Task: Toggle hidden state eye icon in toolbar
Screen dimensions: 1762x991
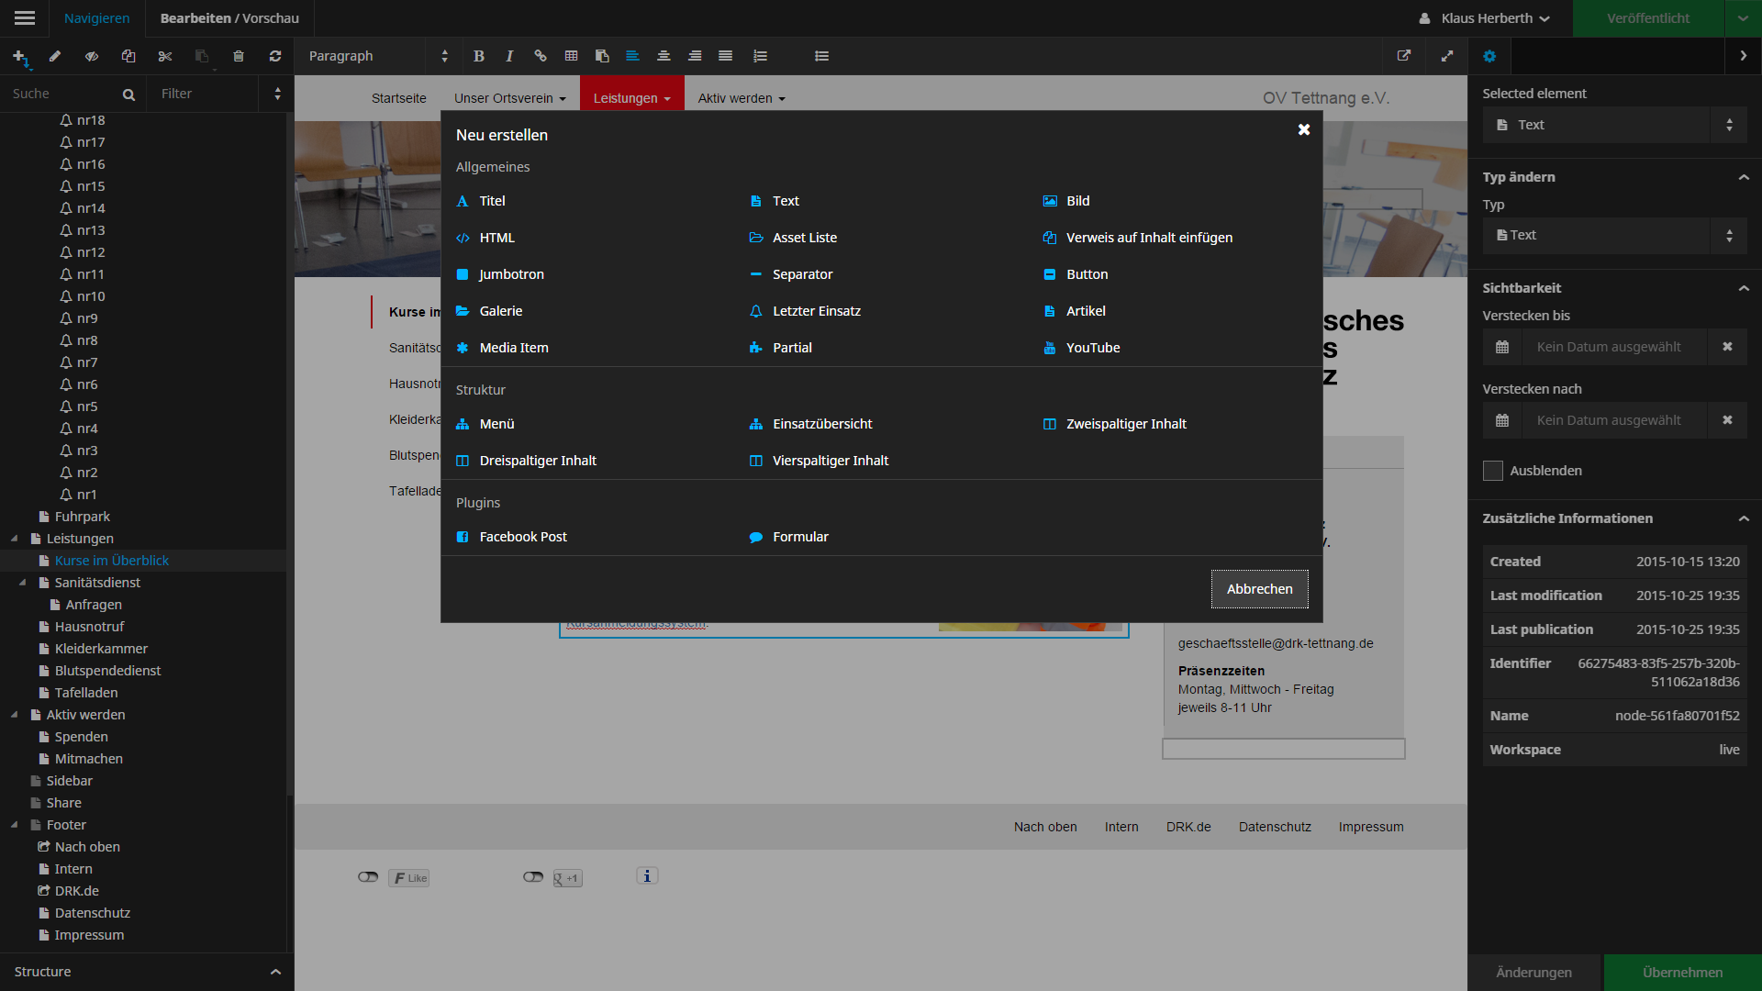Action: coord(92,56)
